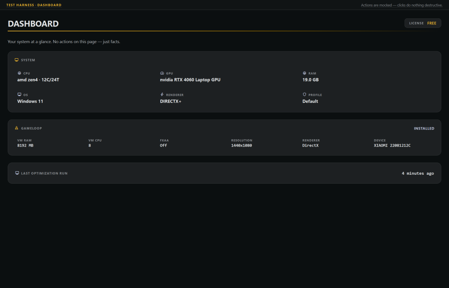The image size is (449, 288).
Task: Click the monitor icon beside SYSTEM heading
Action: (17, 60)
